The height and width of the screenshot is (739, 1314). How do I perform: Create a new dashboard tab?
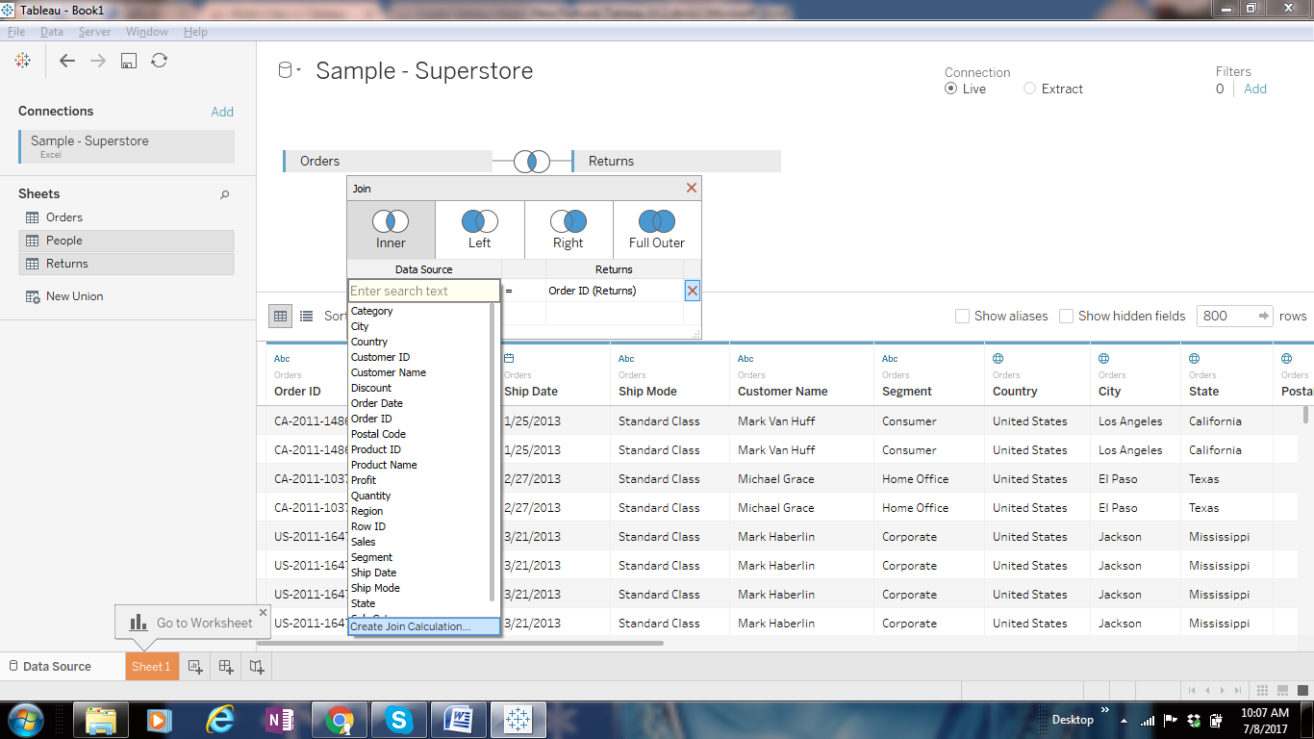[x=226, y=666]
